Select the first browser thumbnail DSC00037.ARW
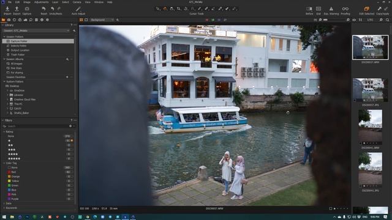This screenshot has width=392, height=220. 370,48
